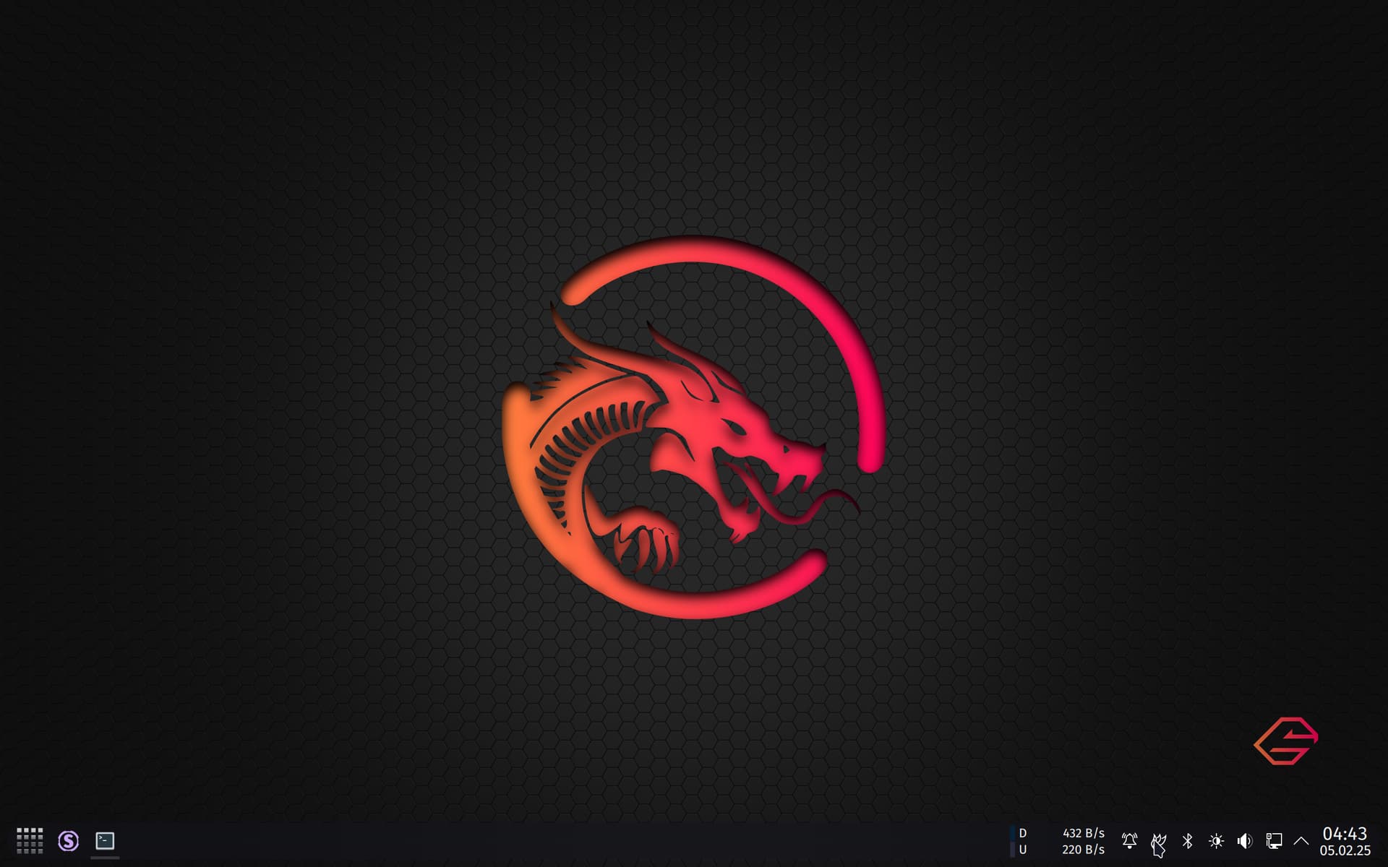Click the date 05.02.25
The height and width of the screenshot is (867, 1388).
pos(1345,850)
